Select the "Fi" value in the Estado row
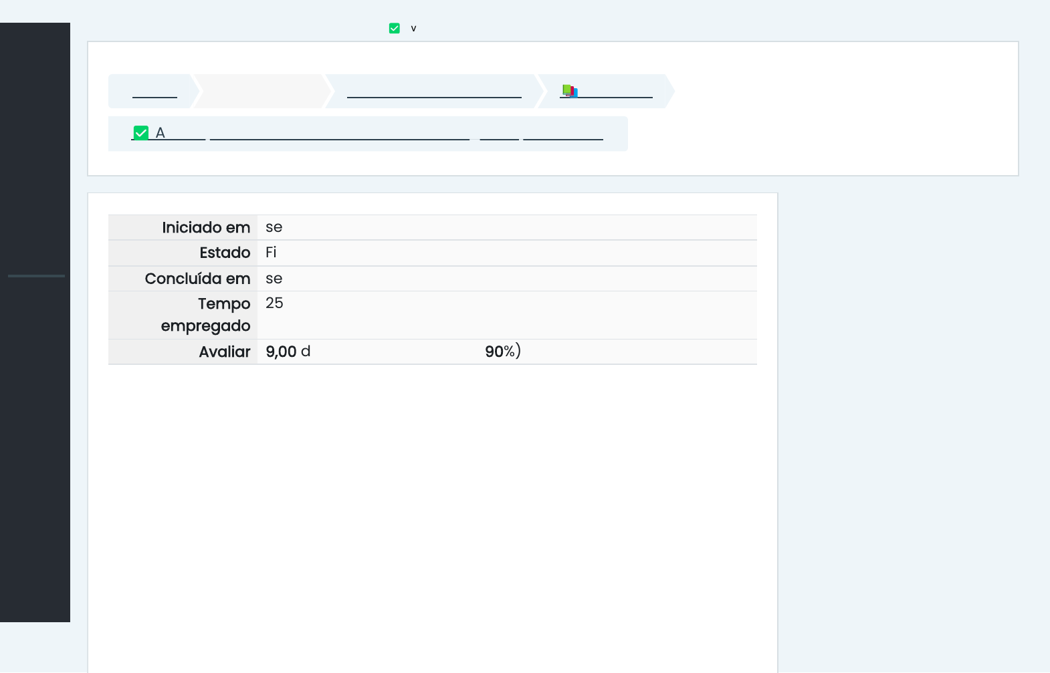1050x673 pixels. pyautogui.click(x=271, y=253)
